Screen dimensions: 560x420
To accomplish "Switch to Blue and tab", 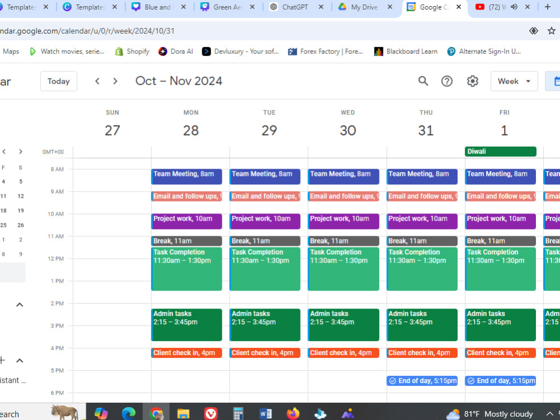I will click(157, 7).
